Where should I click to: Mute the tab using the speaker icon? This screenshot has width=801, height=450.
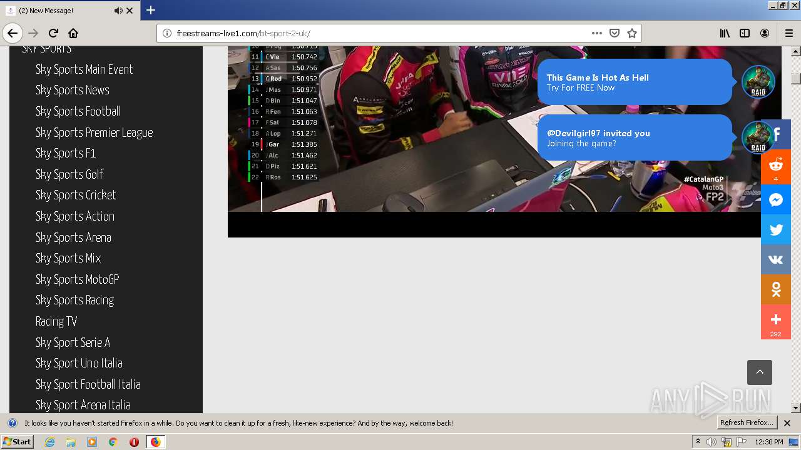click(118, 11)
